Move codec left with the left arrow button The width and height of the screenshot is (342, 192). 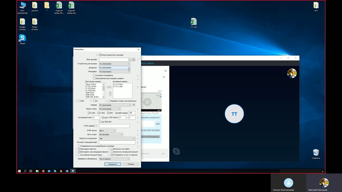click(108, 87)
